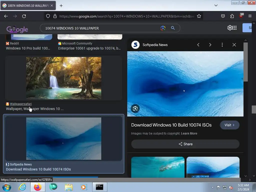Open the command prompt taskbar window
The width and height of the screenshot is (256, 192).
click(99, 187)
